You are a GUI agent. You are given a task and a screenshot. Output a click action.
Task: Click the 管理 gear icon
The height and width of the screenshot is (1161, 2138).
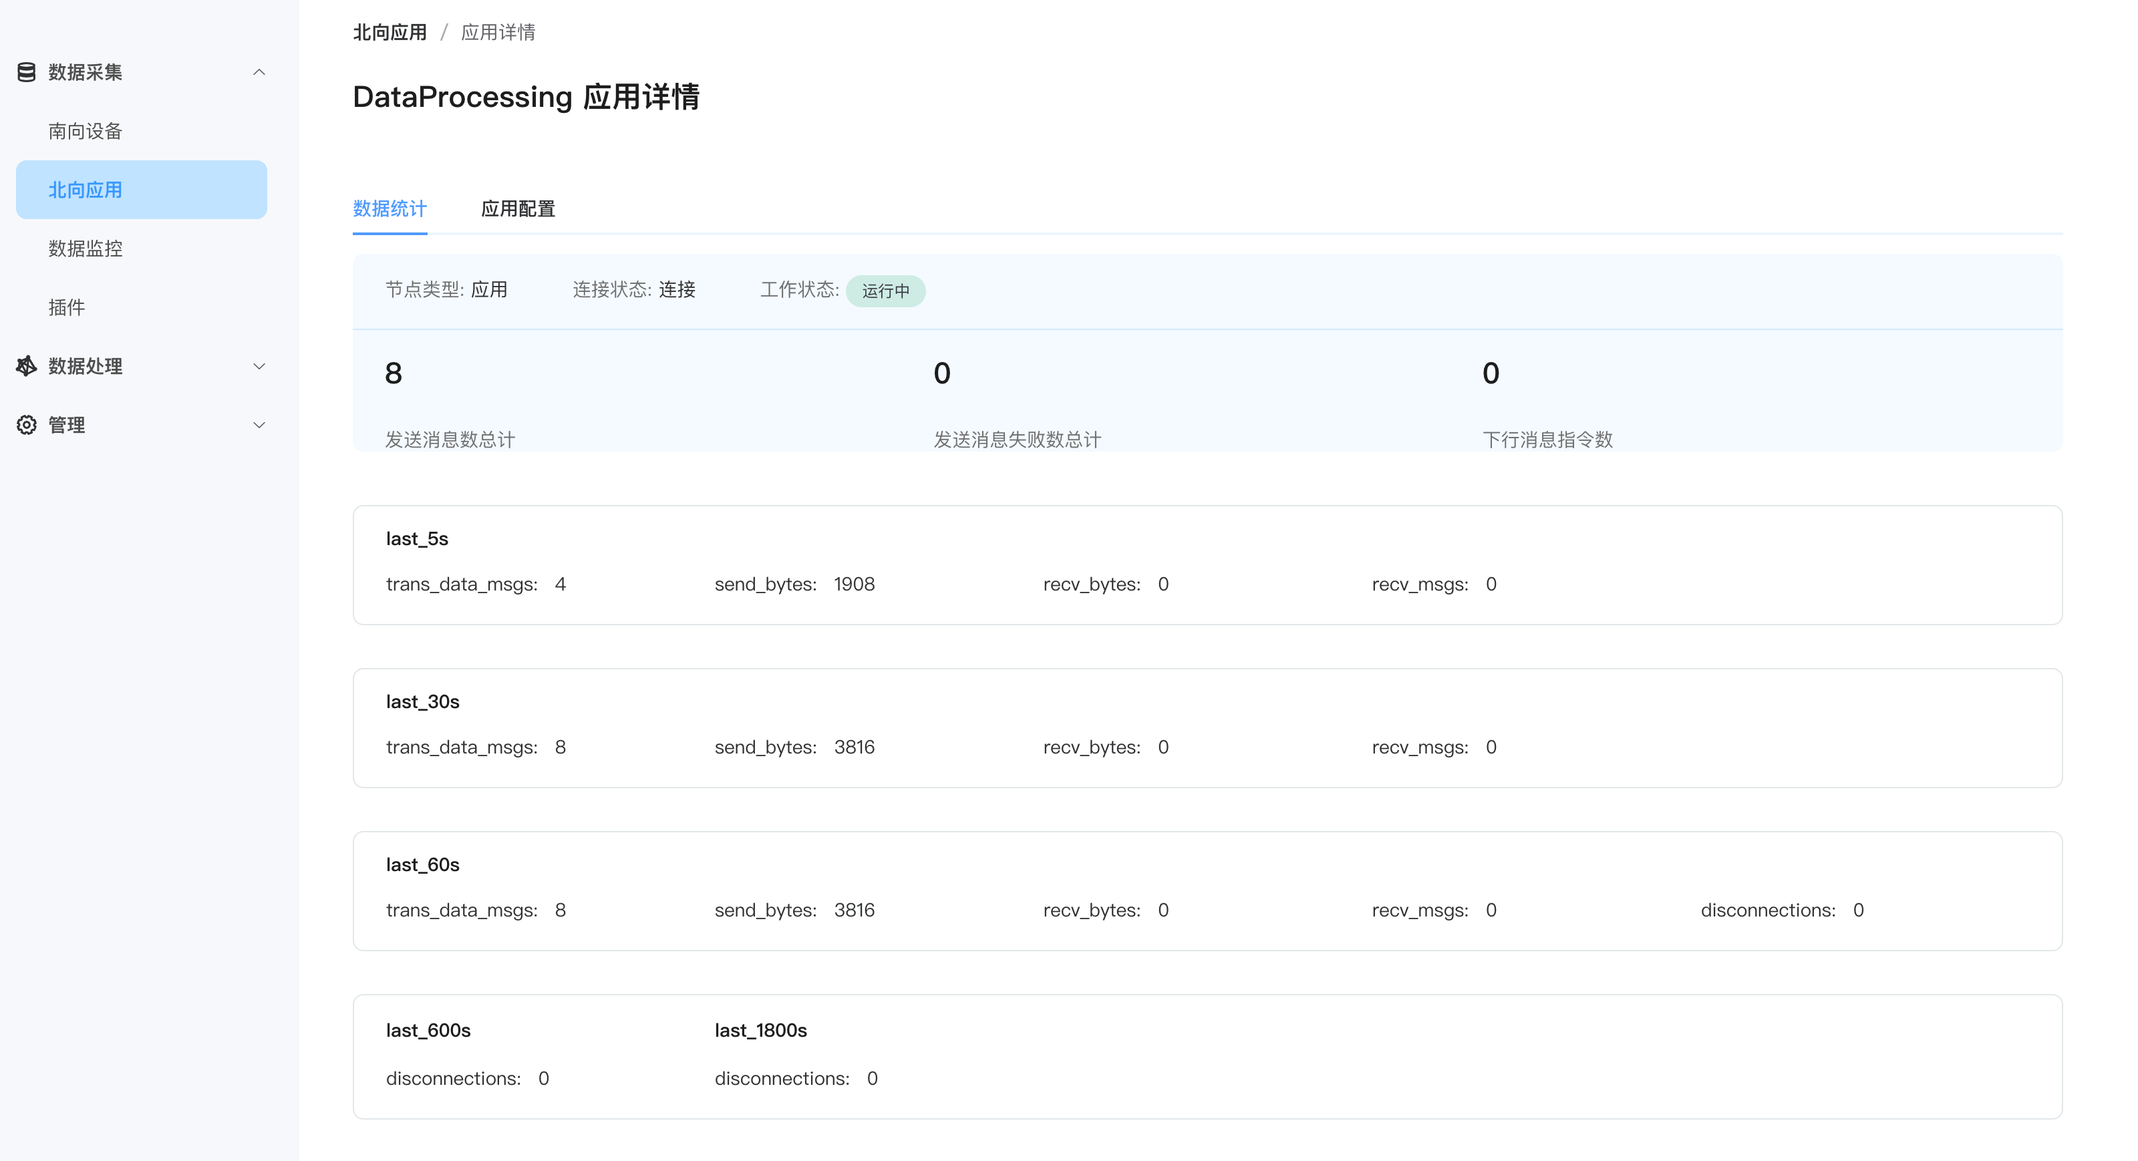click(x=27, y=425)
